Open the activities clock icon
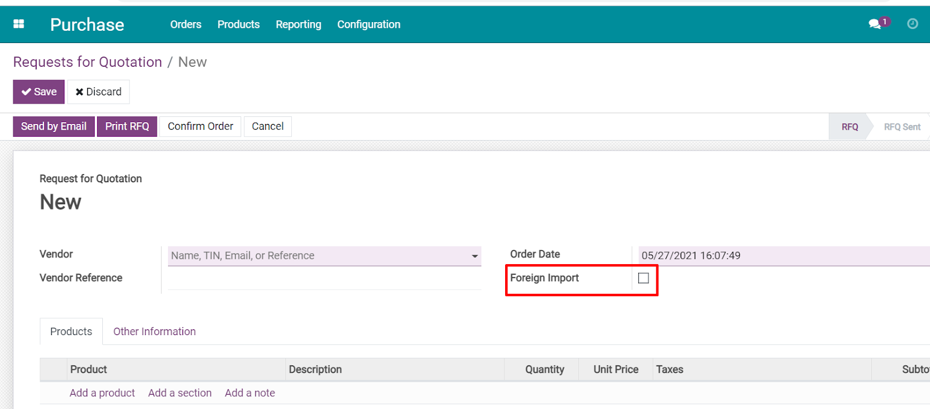 pyautogui.click(x=913, y=24)
